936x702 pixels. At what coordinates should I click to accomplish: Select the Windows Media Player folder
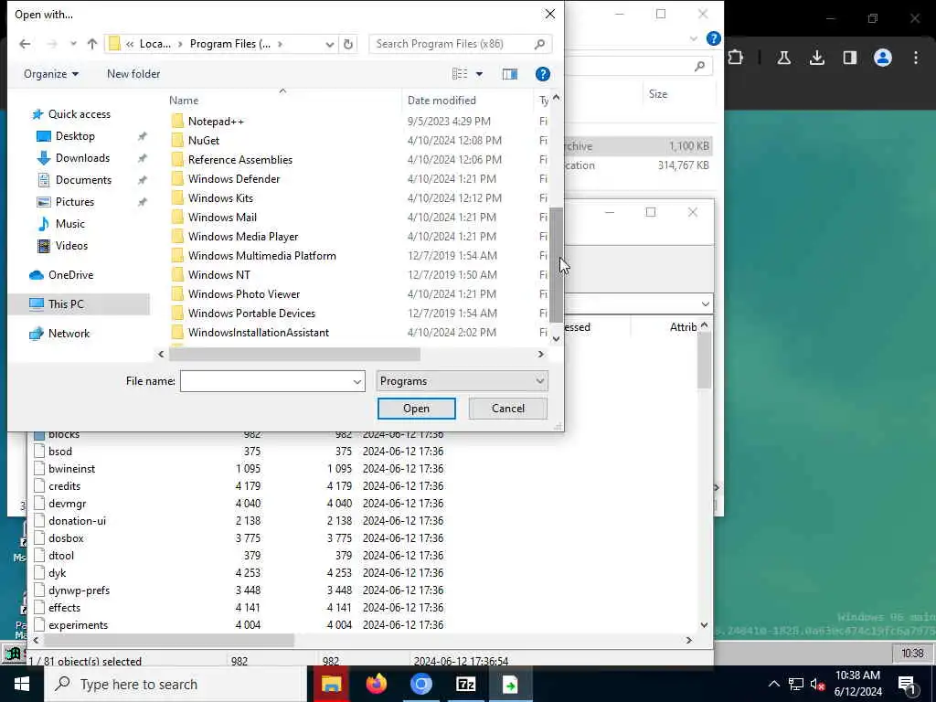tap(243, 237)
